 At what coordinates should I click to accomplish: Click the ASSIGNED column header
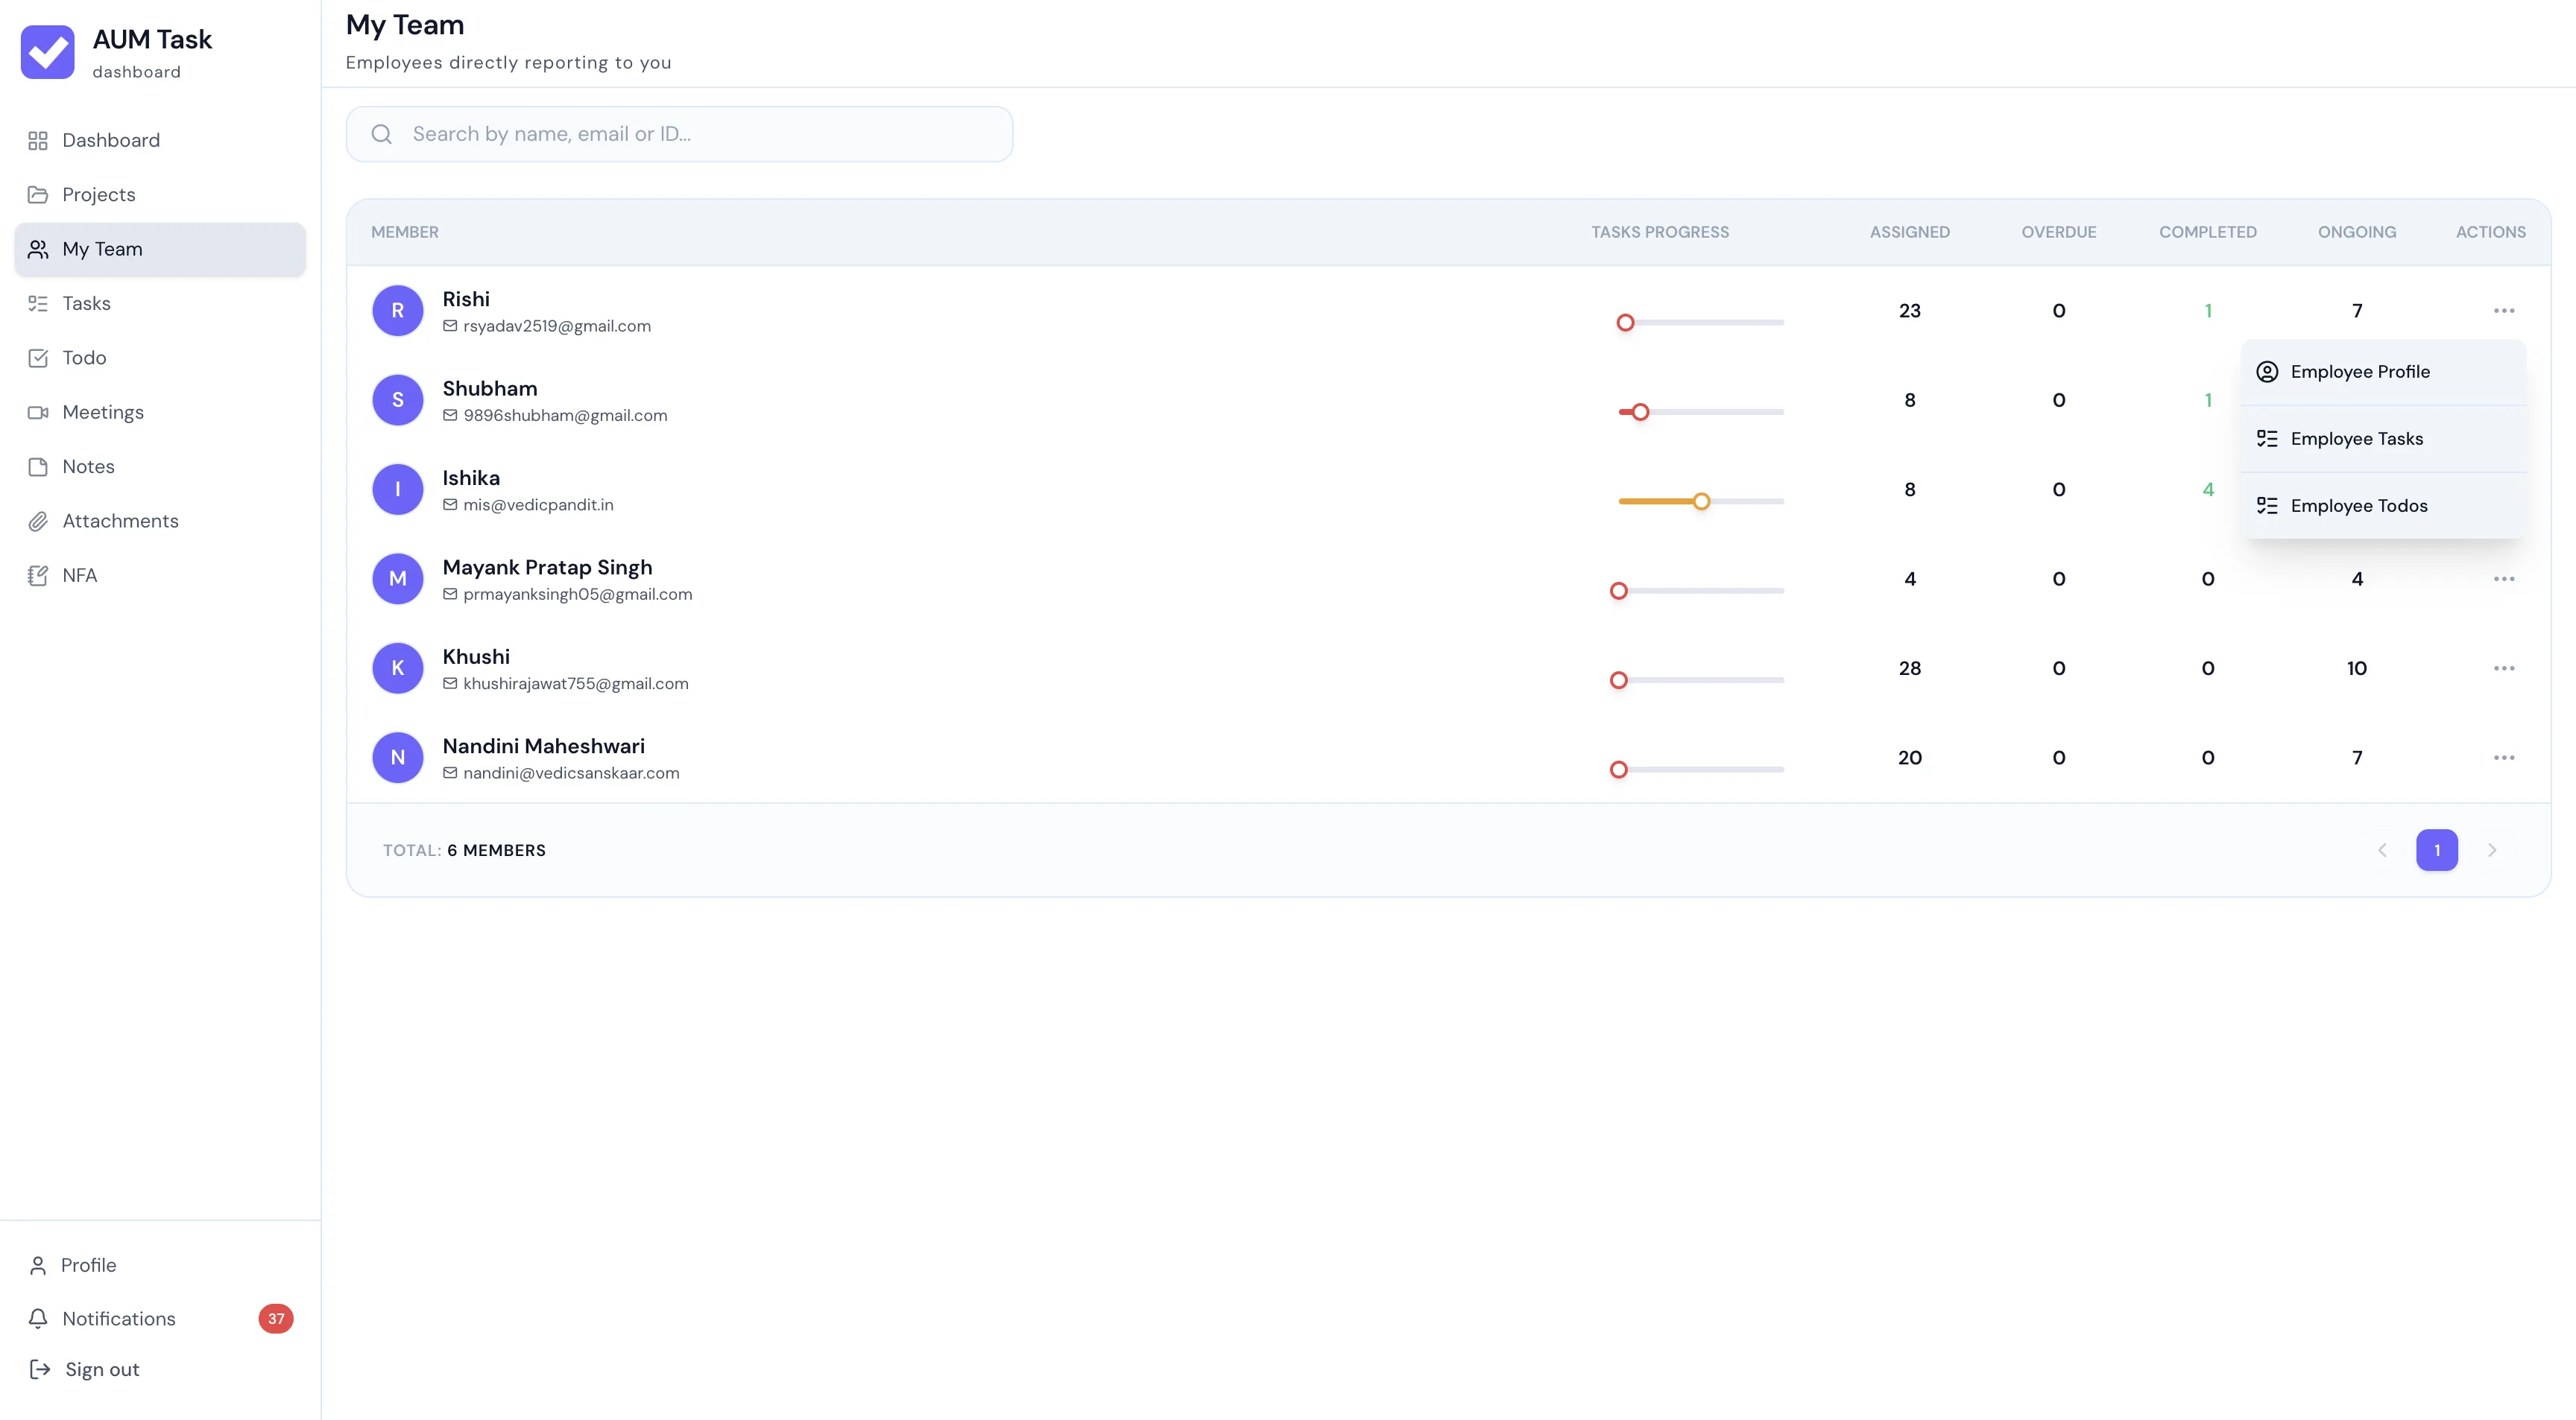tap(1910, 232)
